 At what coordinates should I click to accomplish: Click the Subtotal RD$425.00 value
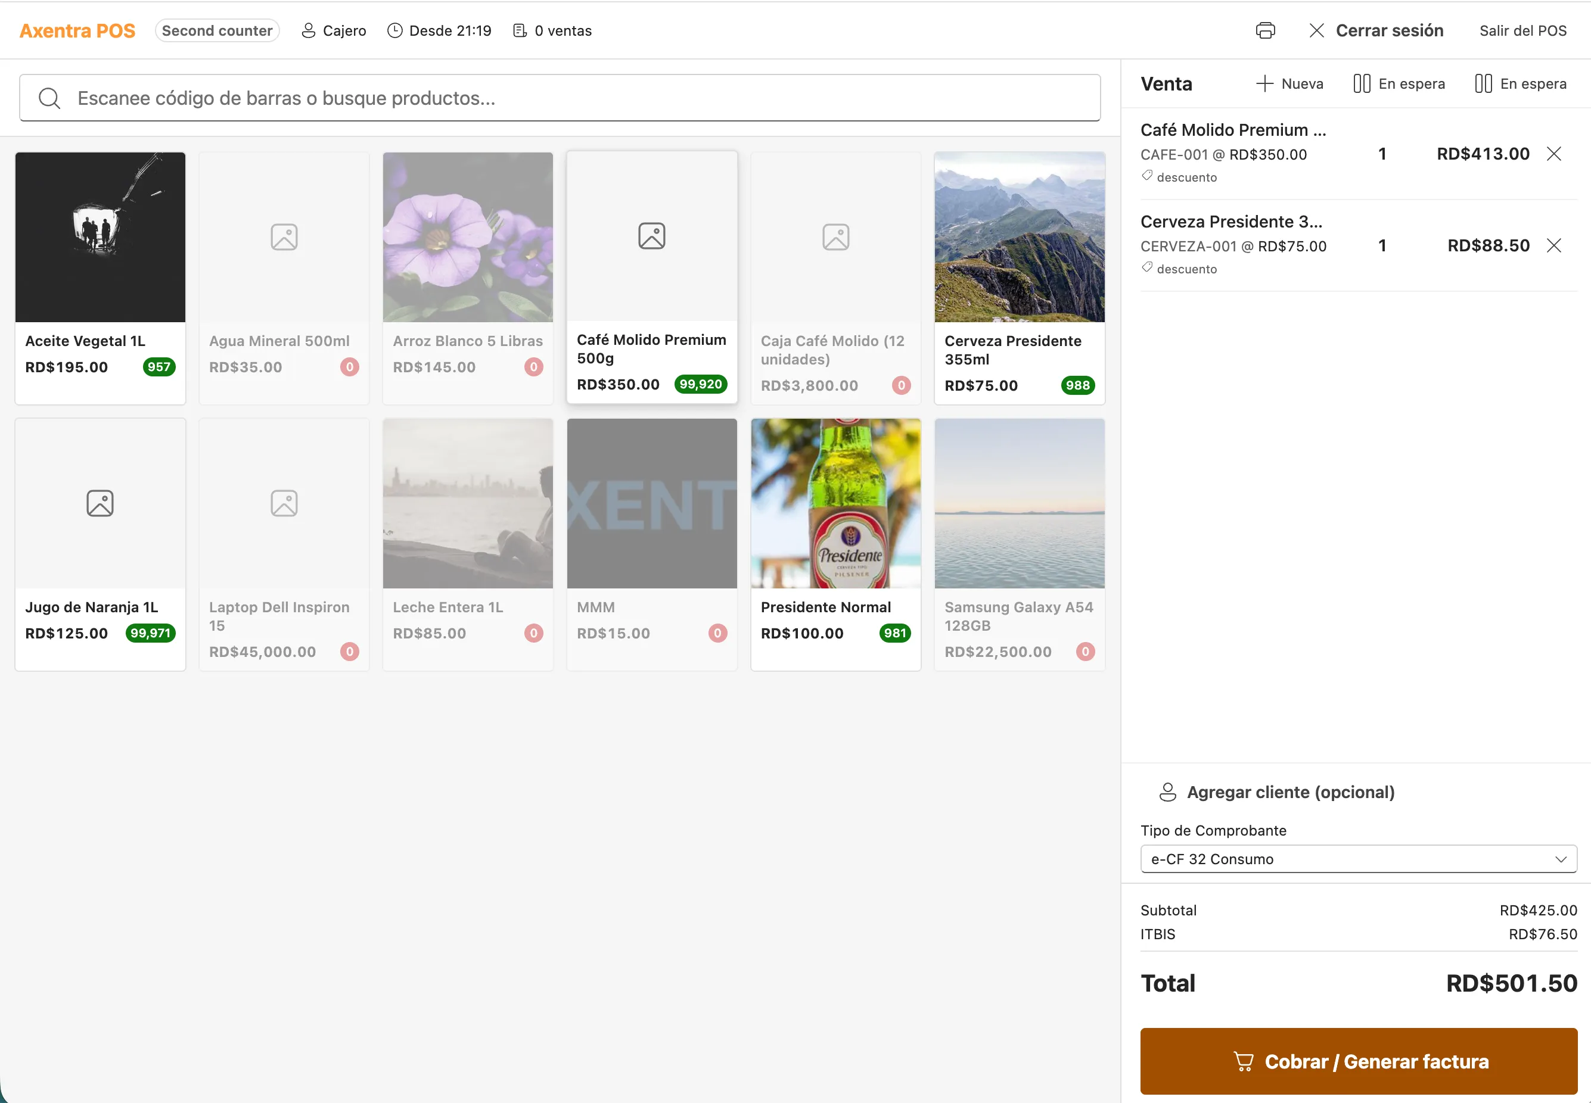point(1539,910)
